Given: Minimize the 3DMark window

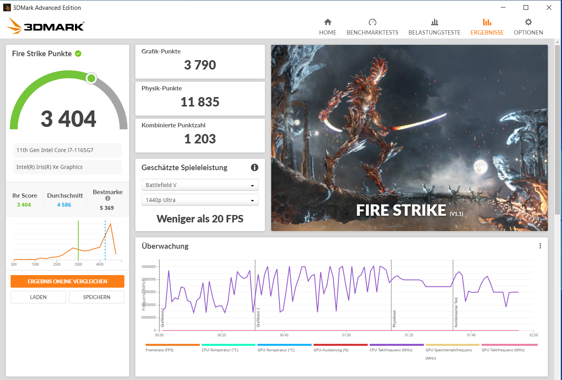Looking at the screenshot, I should (x=503, y=7).
